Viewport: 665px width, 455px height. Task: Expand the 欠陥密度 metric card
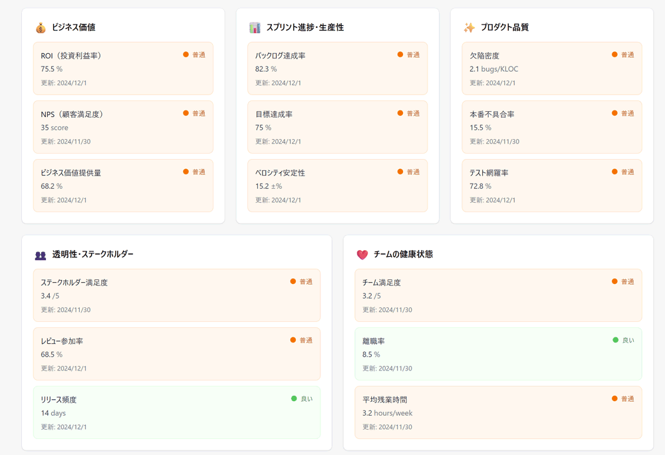point(551,69)
